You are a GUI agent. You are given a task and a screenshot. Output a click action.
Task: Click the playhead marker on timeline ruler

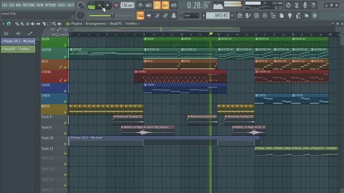coord(211,34)
